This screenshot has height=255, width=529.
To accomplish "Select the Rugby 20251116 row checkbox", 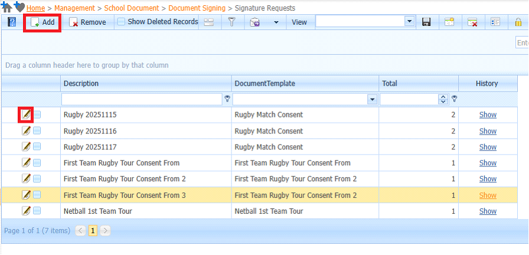I will coord(37,131).
